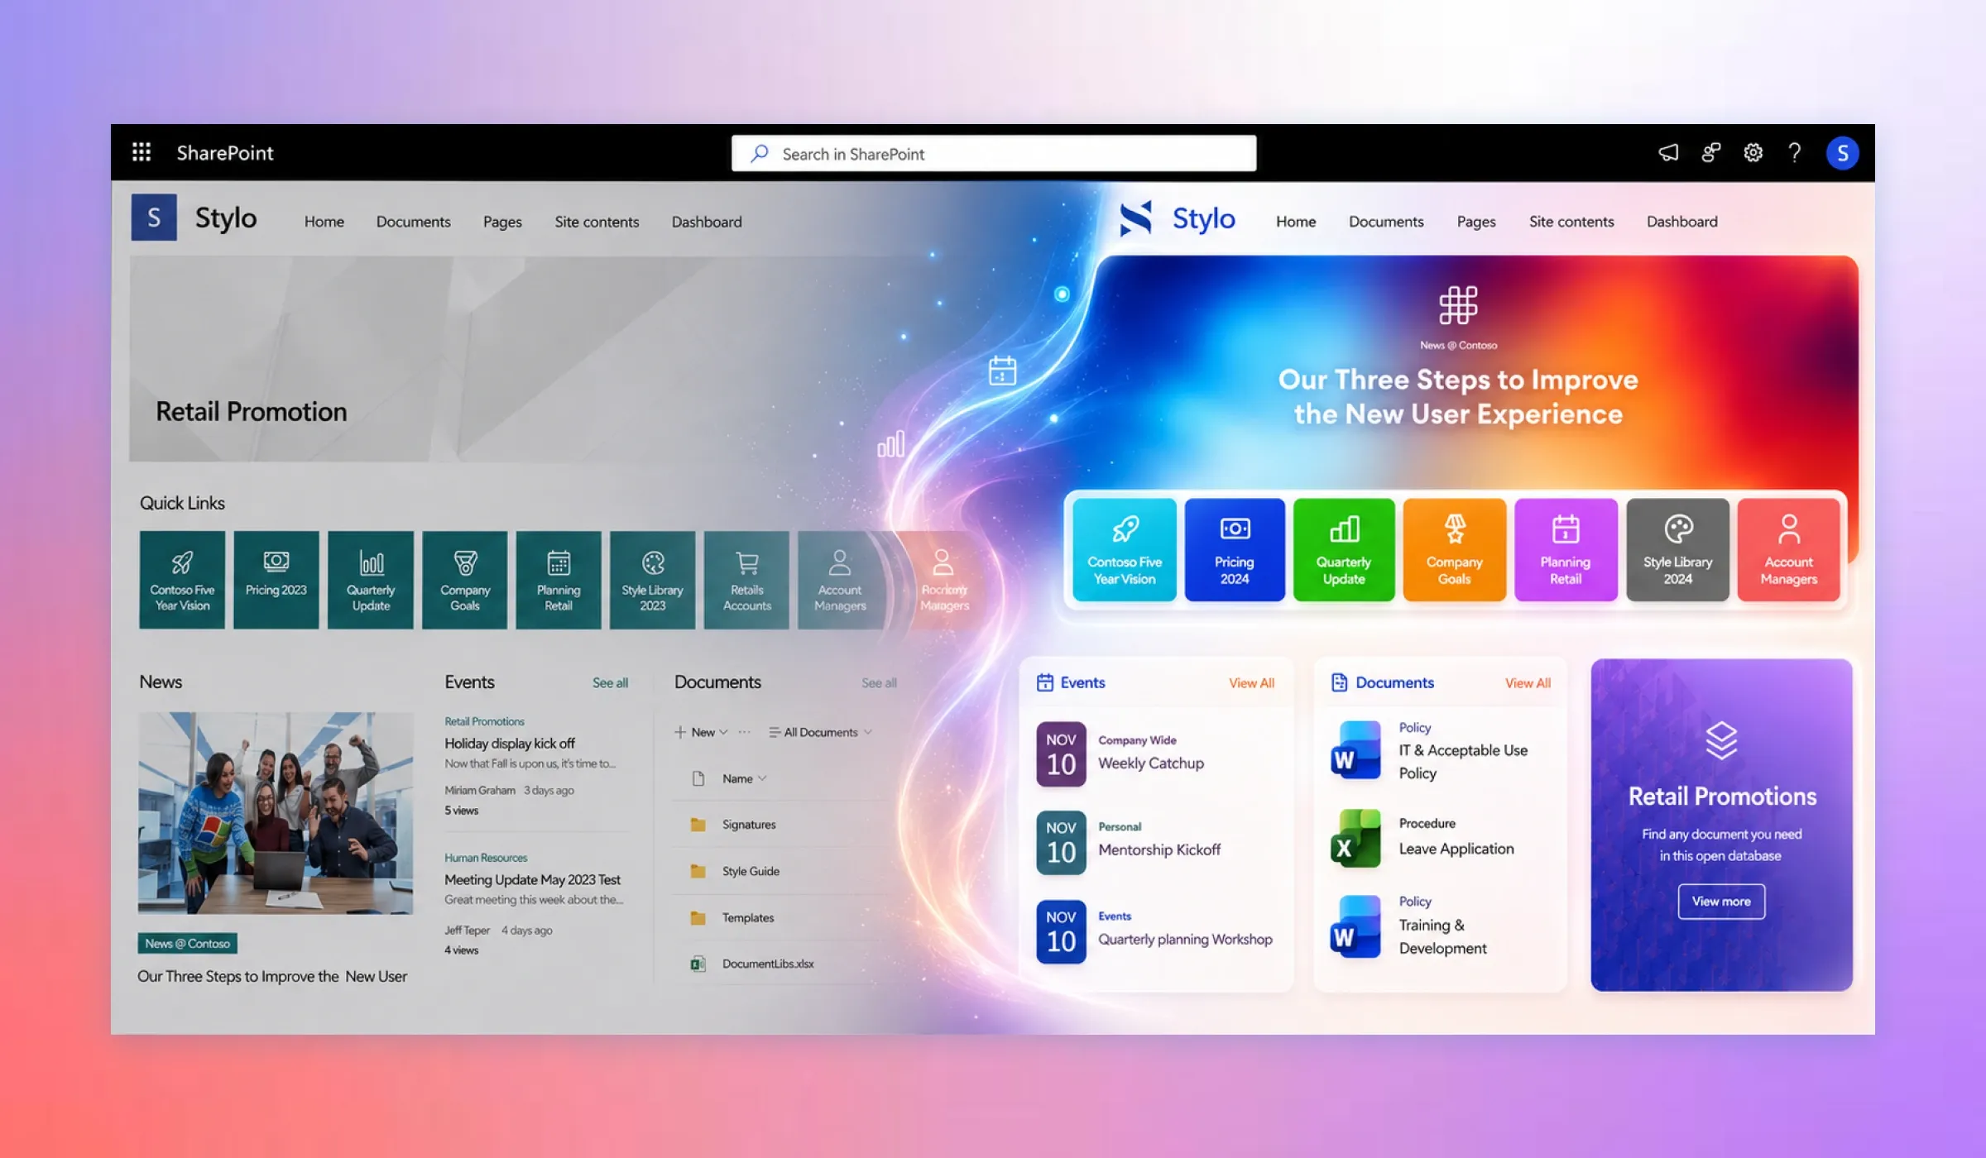
Task: Open Leave Application Excel document icon
Action: coord(1356,838)
